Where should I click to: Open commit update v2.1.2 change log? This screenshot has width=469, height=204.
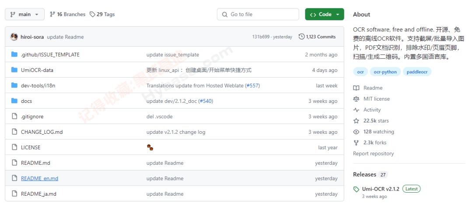tap(176, 132)
